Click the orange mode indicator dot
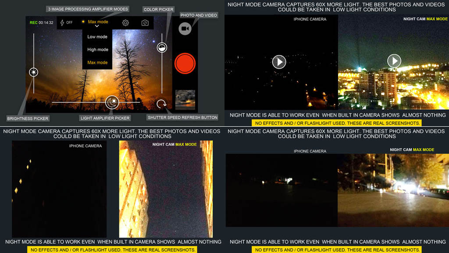 pyautogui.click(x=83, y=22)
